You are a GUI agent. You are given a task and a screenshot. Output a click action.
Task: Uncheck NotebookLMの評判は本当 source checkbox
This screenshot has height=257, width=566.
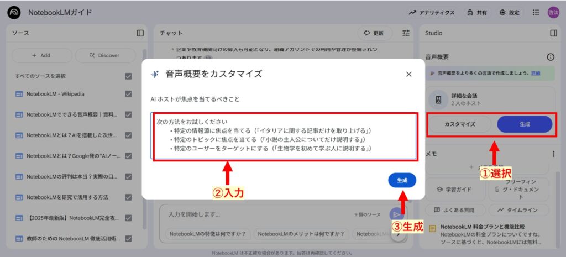coord(128,176)
